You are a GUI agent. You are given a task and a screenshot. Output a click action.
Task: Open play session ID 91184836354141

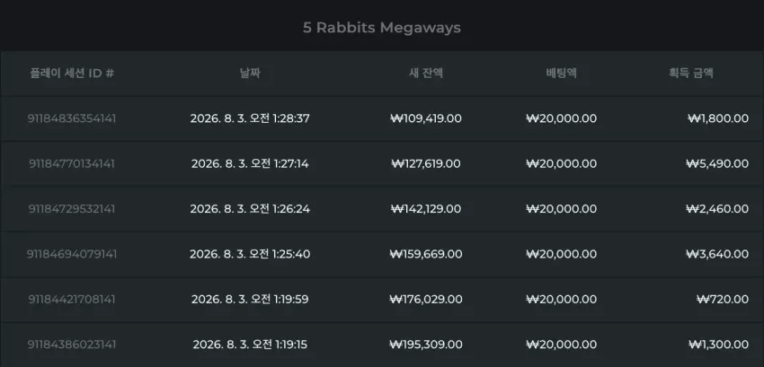point(72,118)
